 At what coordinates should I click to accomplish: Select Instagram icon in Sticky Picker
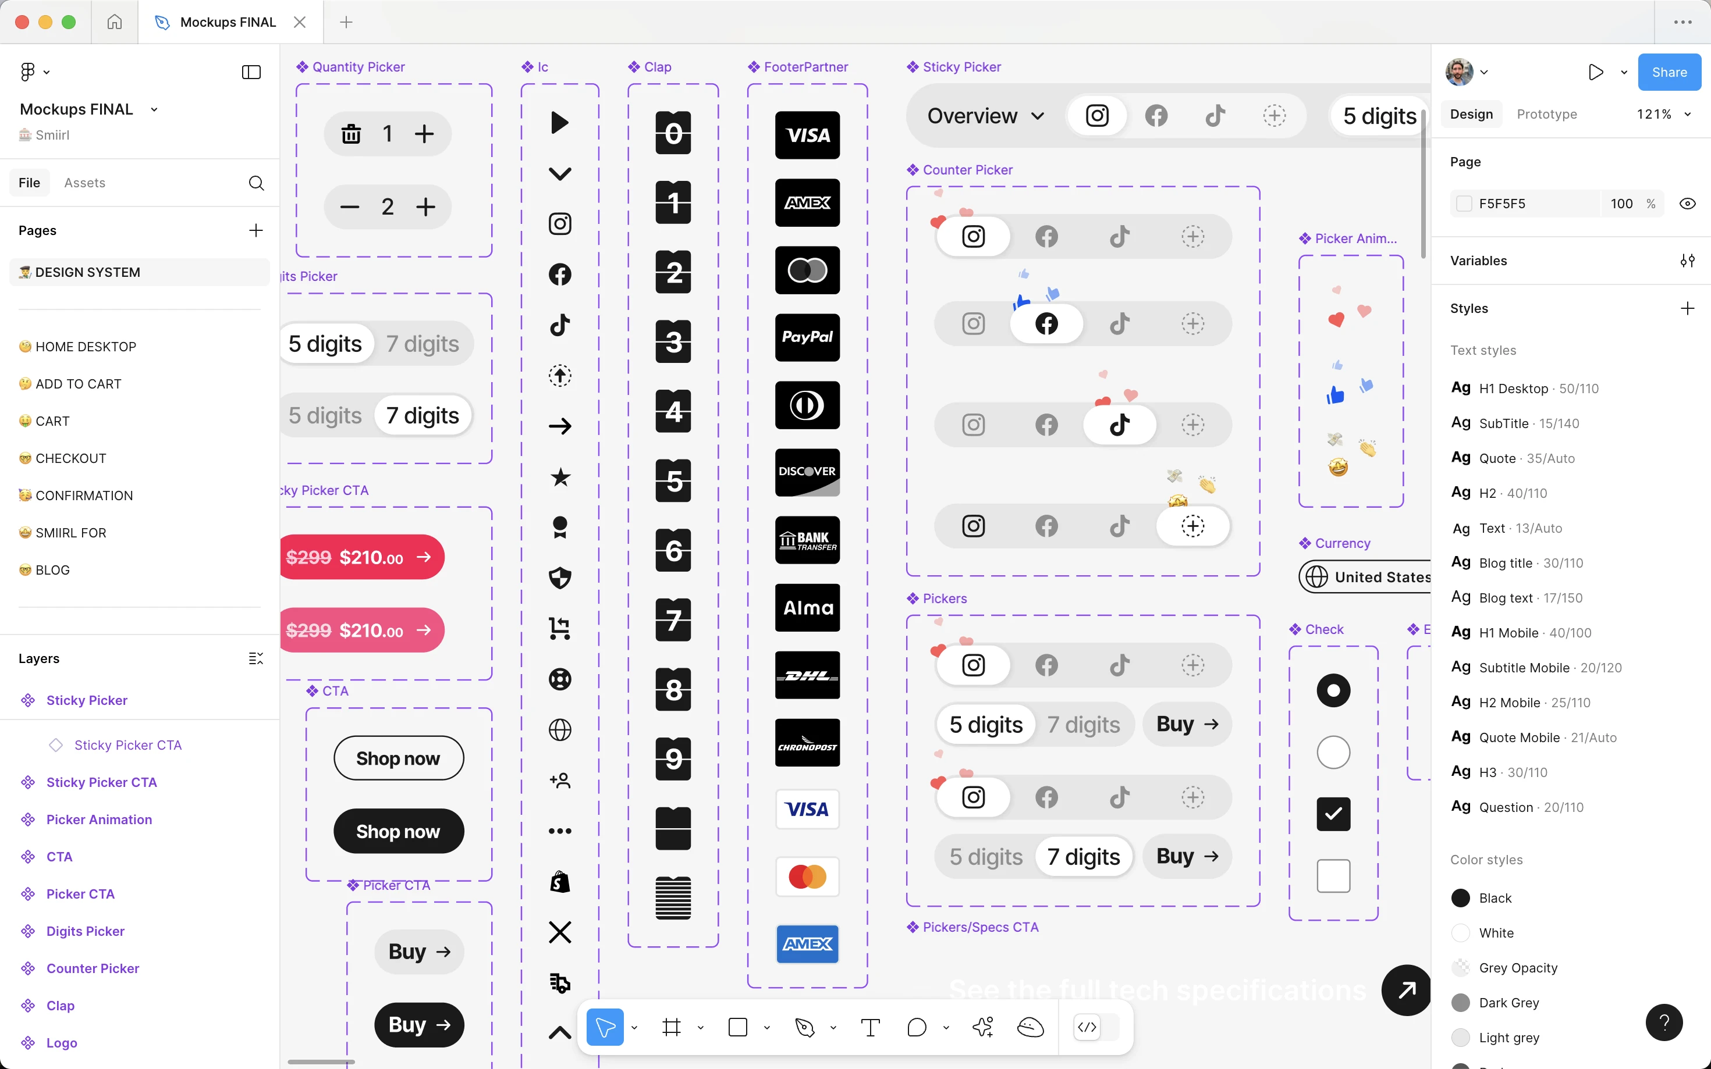(1097, 115)
